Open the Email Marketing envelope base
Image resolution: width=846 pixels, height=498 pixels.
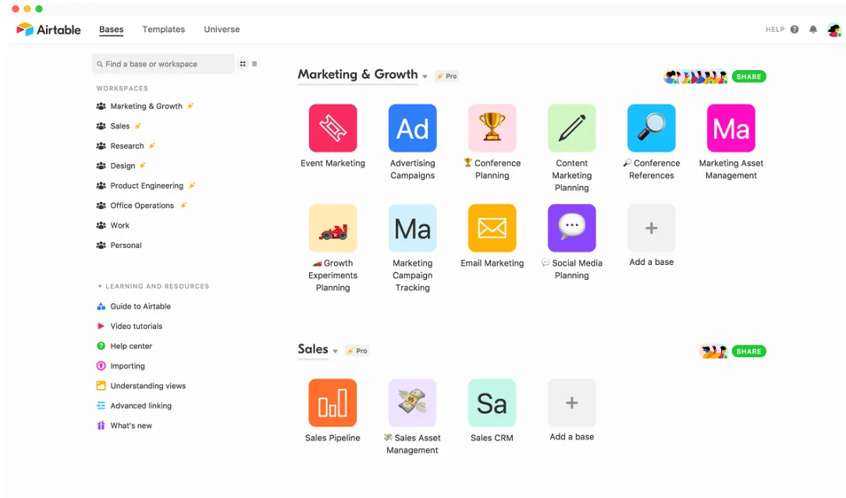point(492,228)
